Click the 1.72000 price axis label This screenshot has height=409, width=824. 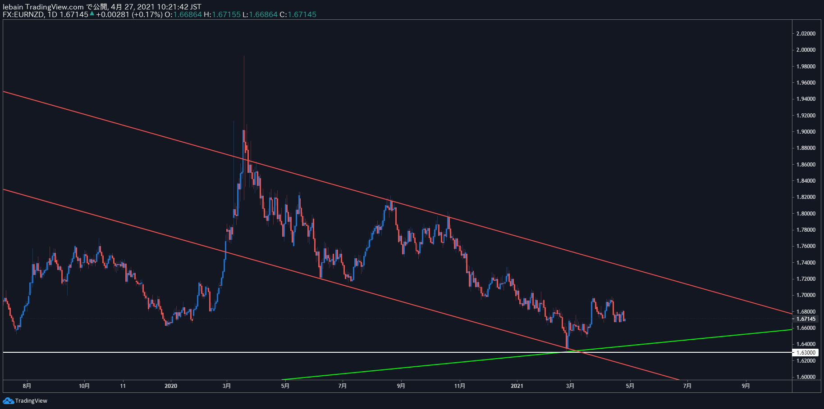[x=806, y=279]
